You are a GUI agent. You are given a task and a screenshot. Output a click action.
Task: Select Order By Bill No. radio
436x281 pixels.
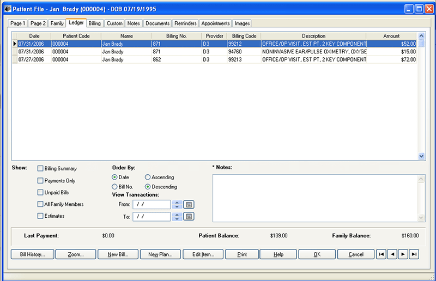pos(114,187)
